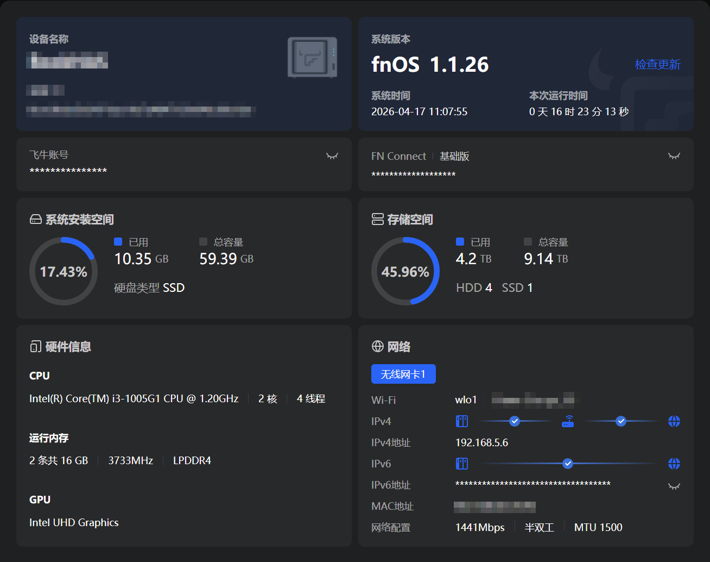Click the 17.43% system space usage ring

(64, 271)
